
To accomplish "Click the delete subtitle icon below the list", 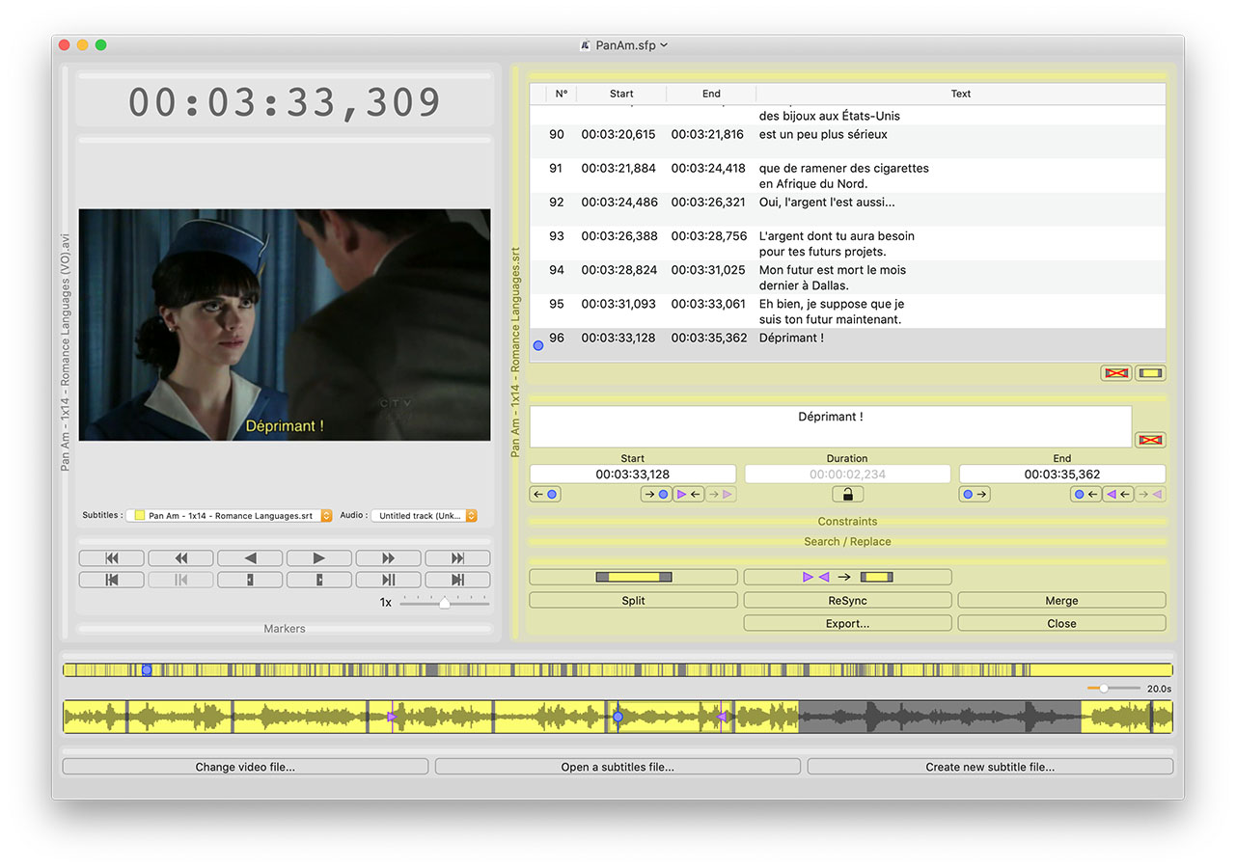I will click(1116, 373).
